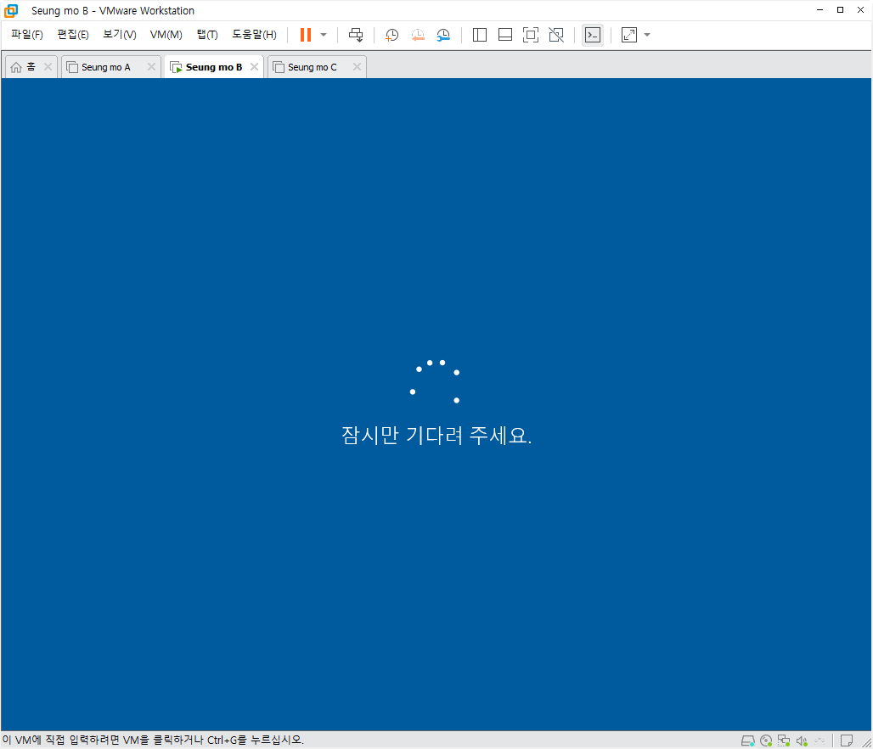Click the Ctrl+G input hint in status bar
873x749 pixels.
click(153, 741)
